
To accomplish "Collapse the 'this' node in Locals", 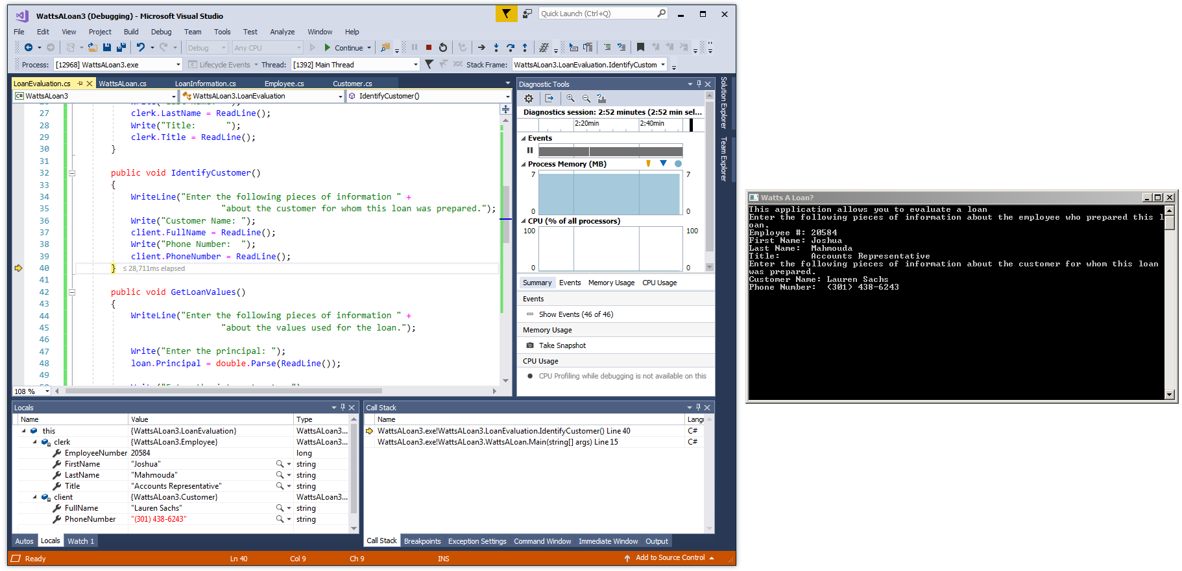I will [x=24, y=431].
